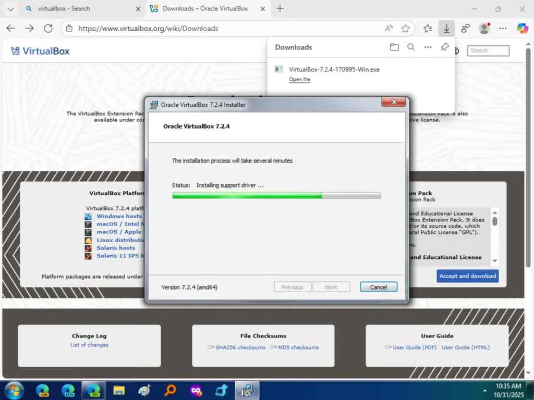This screenshot has height=400, width=534.
Task: View site information lock icon
Action: 69,28
